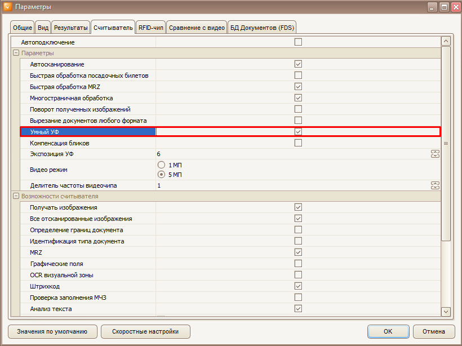Screen dimensions: 462x346
Task: Open the Общие tab
Action: tap(23, 28)
